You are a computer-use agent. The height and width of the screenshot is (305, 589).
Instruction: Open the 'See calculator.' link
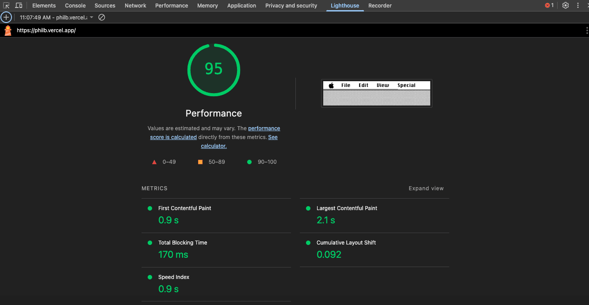point(239,142)
